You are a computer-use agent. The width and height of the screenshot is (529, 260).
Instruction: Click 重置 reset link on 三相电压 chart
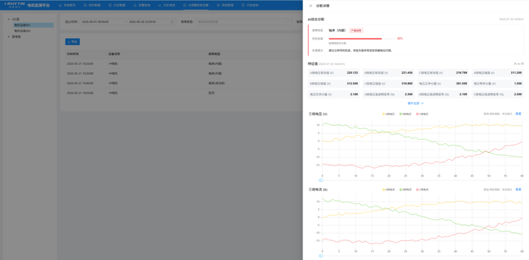518,114
